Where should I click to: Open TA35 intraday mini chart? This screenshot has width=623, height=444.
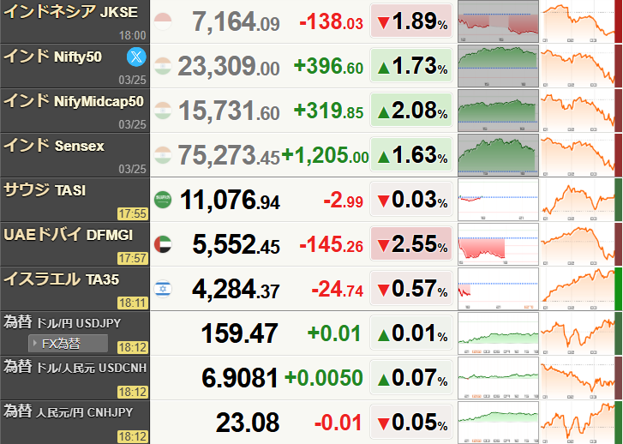point(498,289)
